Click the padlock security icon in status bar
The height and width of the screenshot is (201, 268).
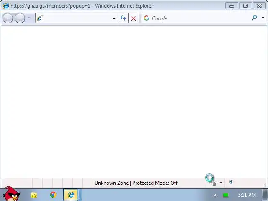tap(214, 183)
